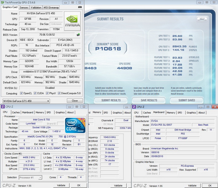Click the Core Speed value 4409.3 MHz
Screen dimensions: 218x188
click(x=29, y=157)
